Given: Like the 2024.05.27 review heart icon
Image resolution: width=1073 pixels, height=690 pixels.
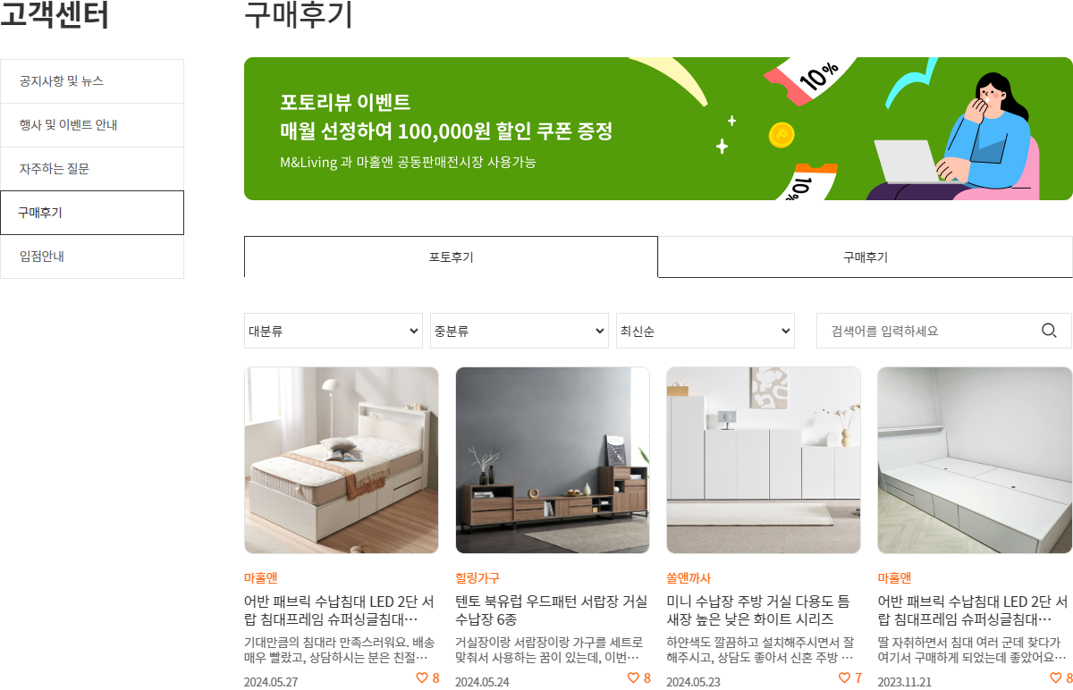Looking at the screenshot, I should pyautogui.click(x=422, y=677).
